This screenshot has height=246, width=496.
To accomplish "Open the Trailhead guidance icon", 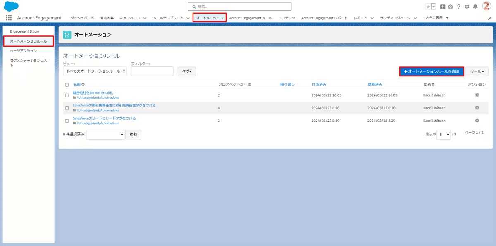I will point(451,7).
